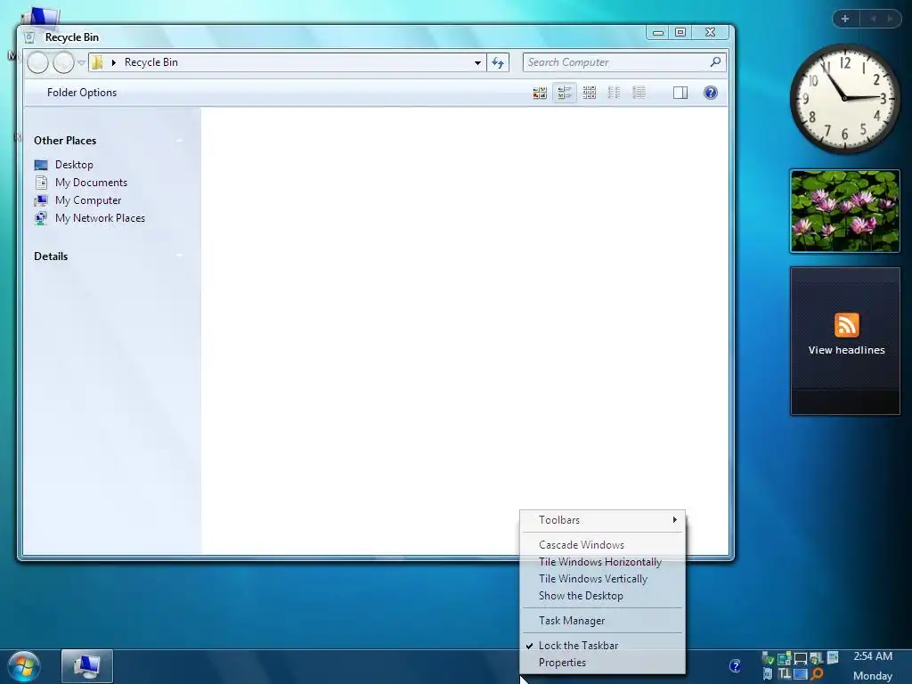This screenshot has width=912, height=684.
Task: Collapse the Details section
Action: click(x=179, y=256)
